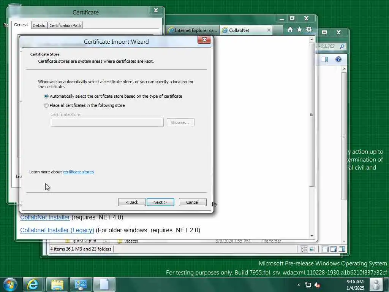The image size is (389, 292).
Task: Click '4 items 36.1 MB and 23 folders' status text
Action: coord(81,249)
